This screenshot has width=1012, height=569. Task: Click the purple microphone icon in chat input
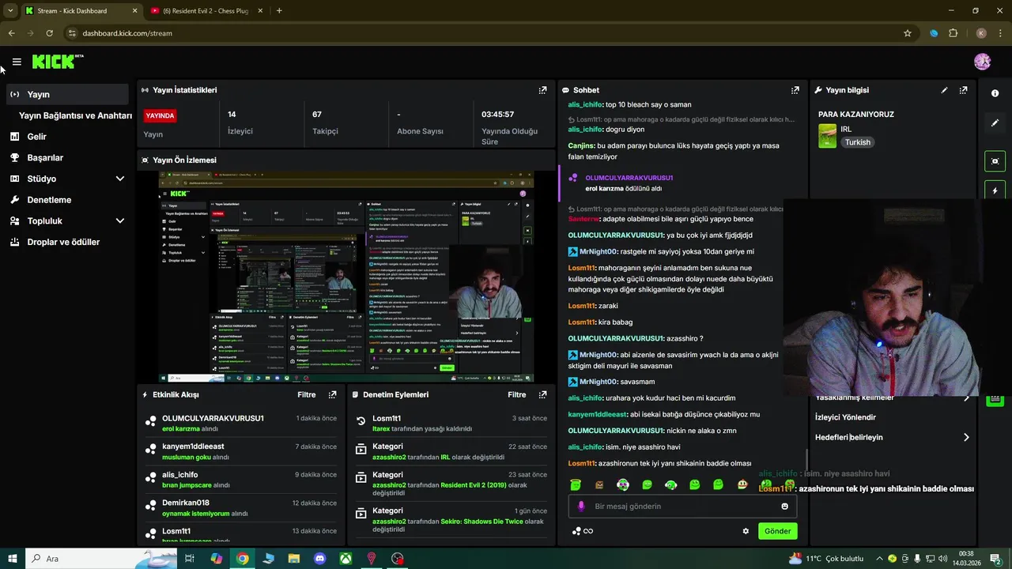tap(581, 507)
